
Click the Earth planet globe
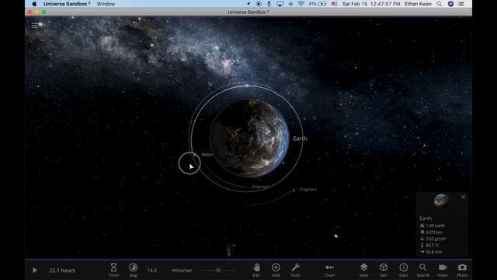249,138
